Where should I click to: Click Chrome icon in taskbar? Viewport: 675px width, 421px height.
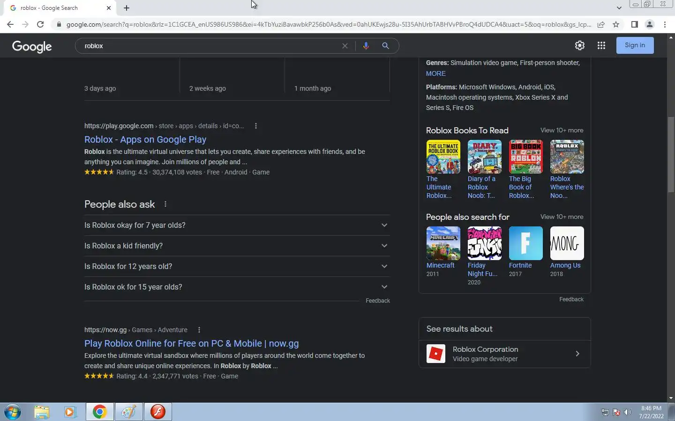pos(99,412)
